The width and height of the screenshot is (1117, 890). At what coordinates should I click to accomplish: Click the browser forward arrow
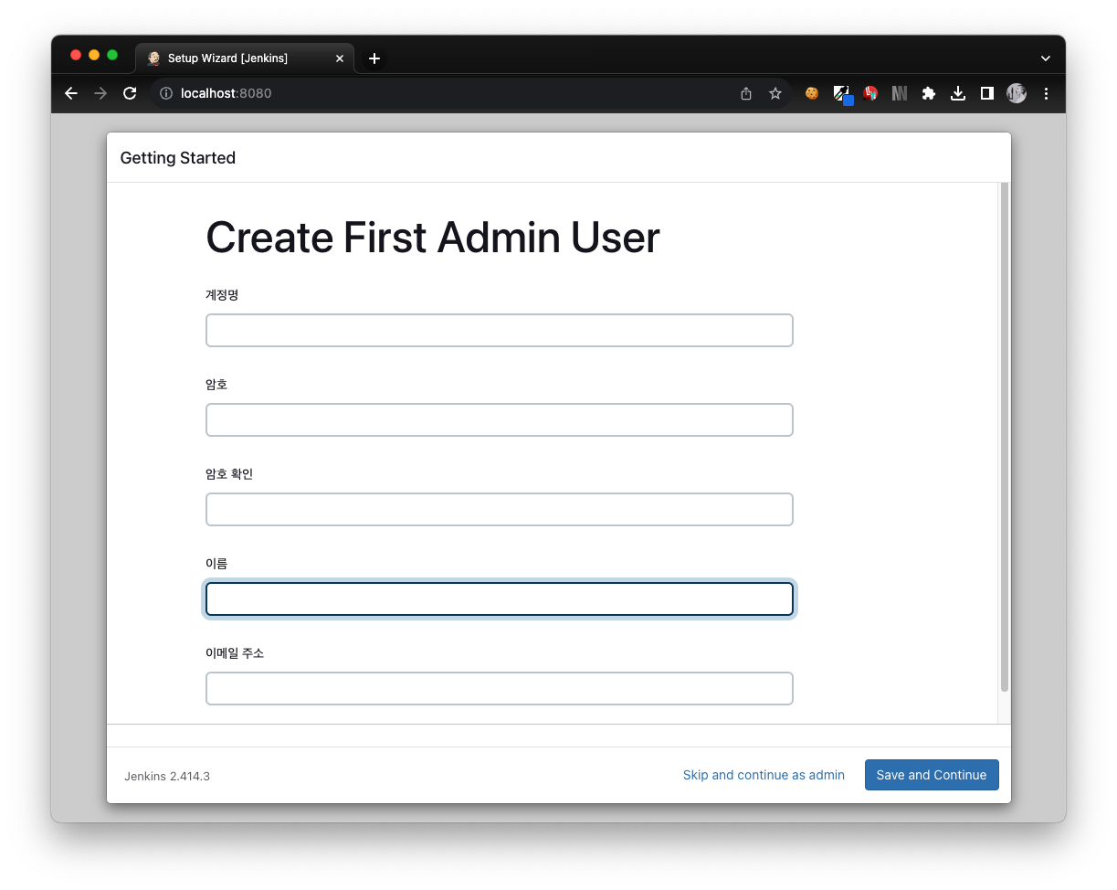point(100,93)
